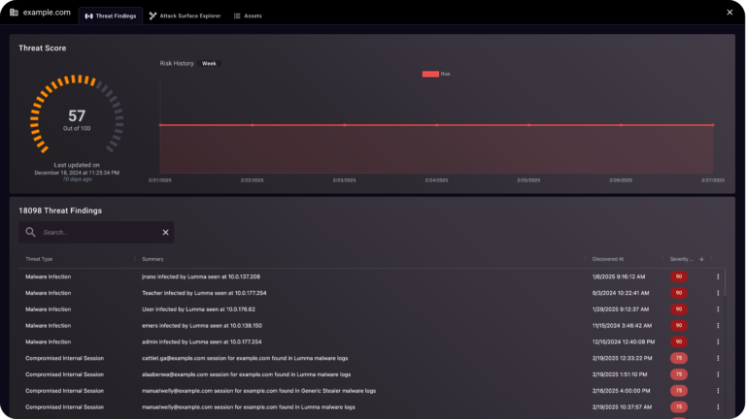The width and height of the screenshot is (746, 419).
Task: Open row menu for jnsno Lumma infection
Action: [x=718, y=276]
